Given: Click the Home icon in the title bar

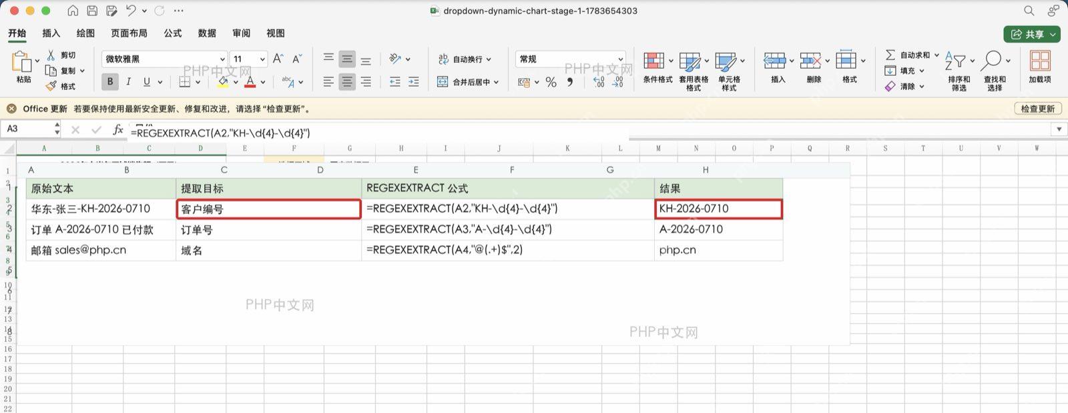Looking at the screenshot, I should click(73, 11).
